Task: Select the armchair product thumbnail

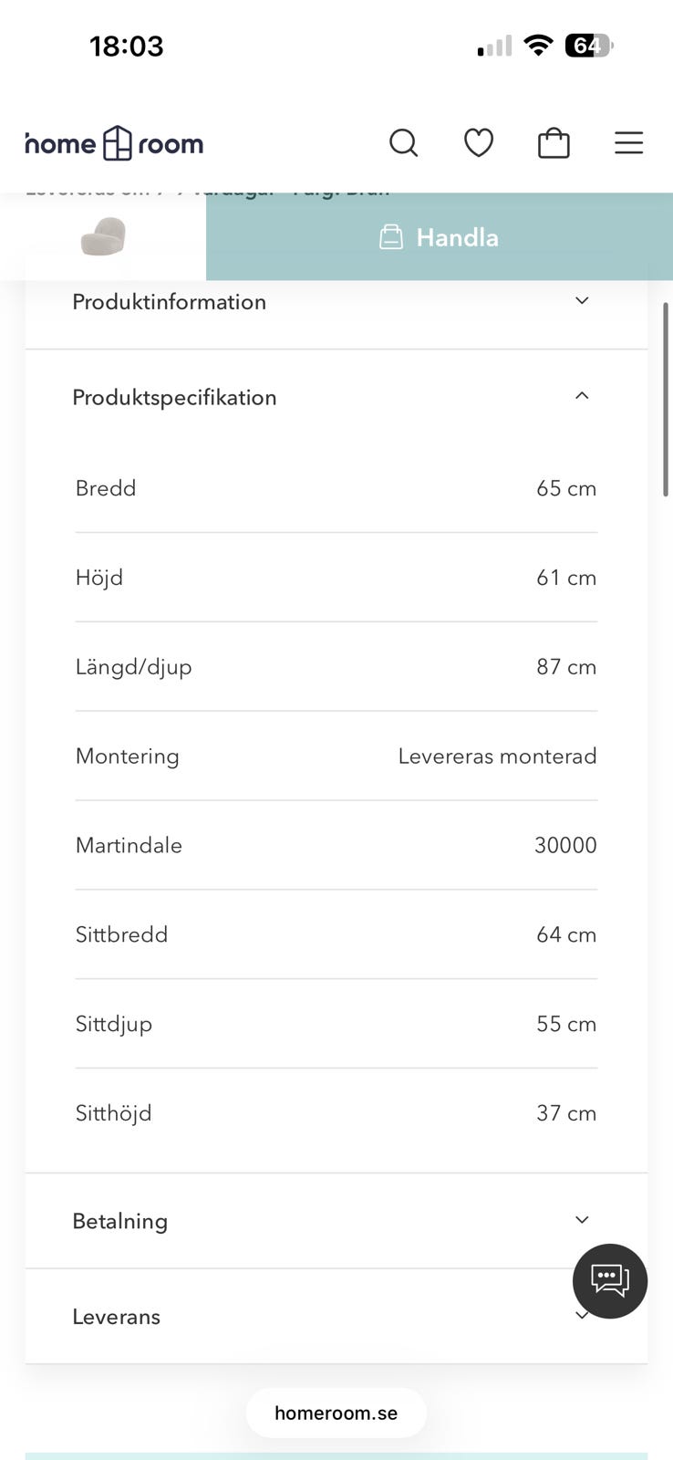Action: tap(103, 236)
